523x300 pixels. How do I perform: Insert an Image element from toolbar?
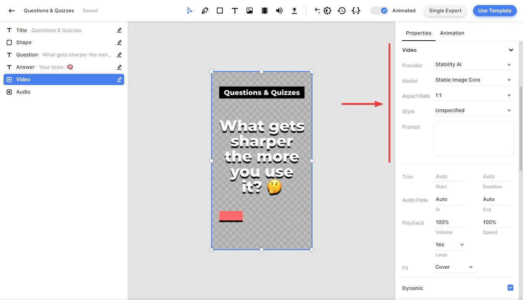click(250, 11)
